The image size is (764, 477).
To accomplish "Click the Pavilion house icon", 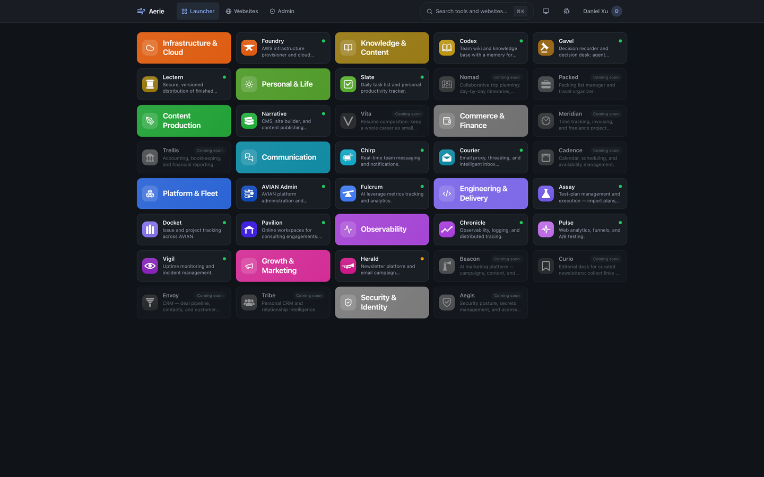I will [249, 229].
